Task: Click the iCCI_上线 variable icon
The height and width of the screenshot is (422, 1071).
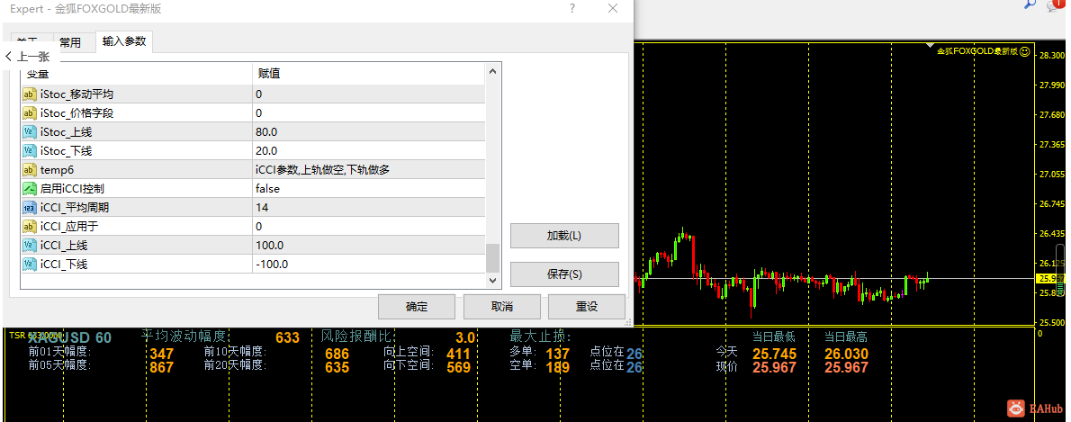Action: click(30, 245)
